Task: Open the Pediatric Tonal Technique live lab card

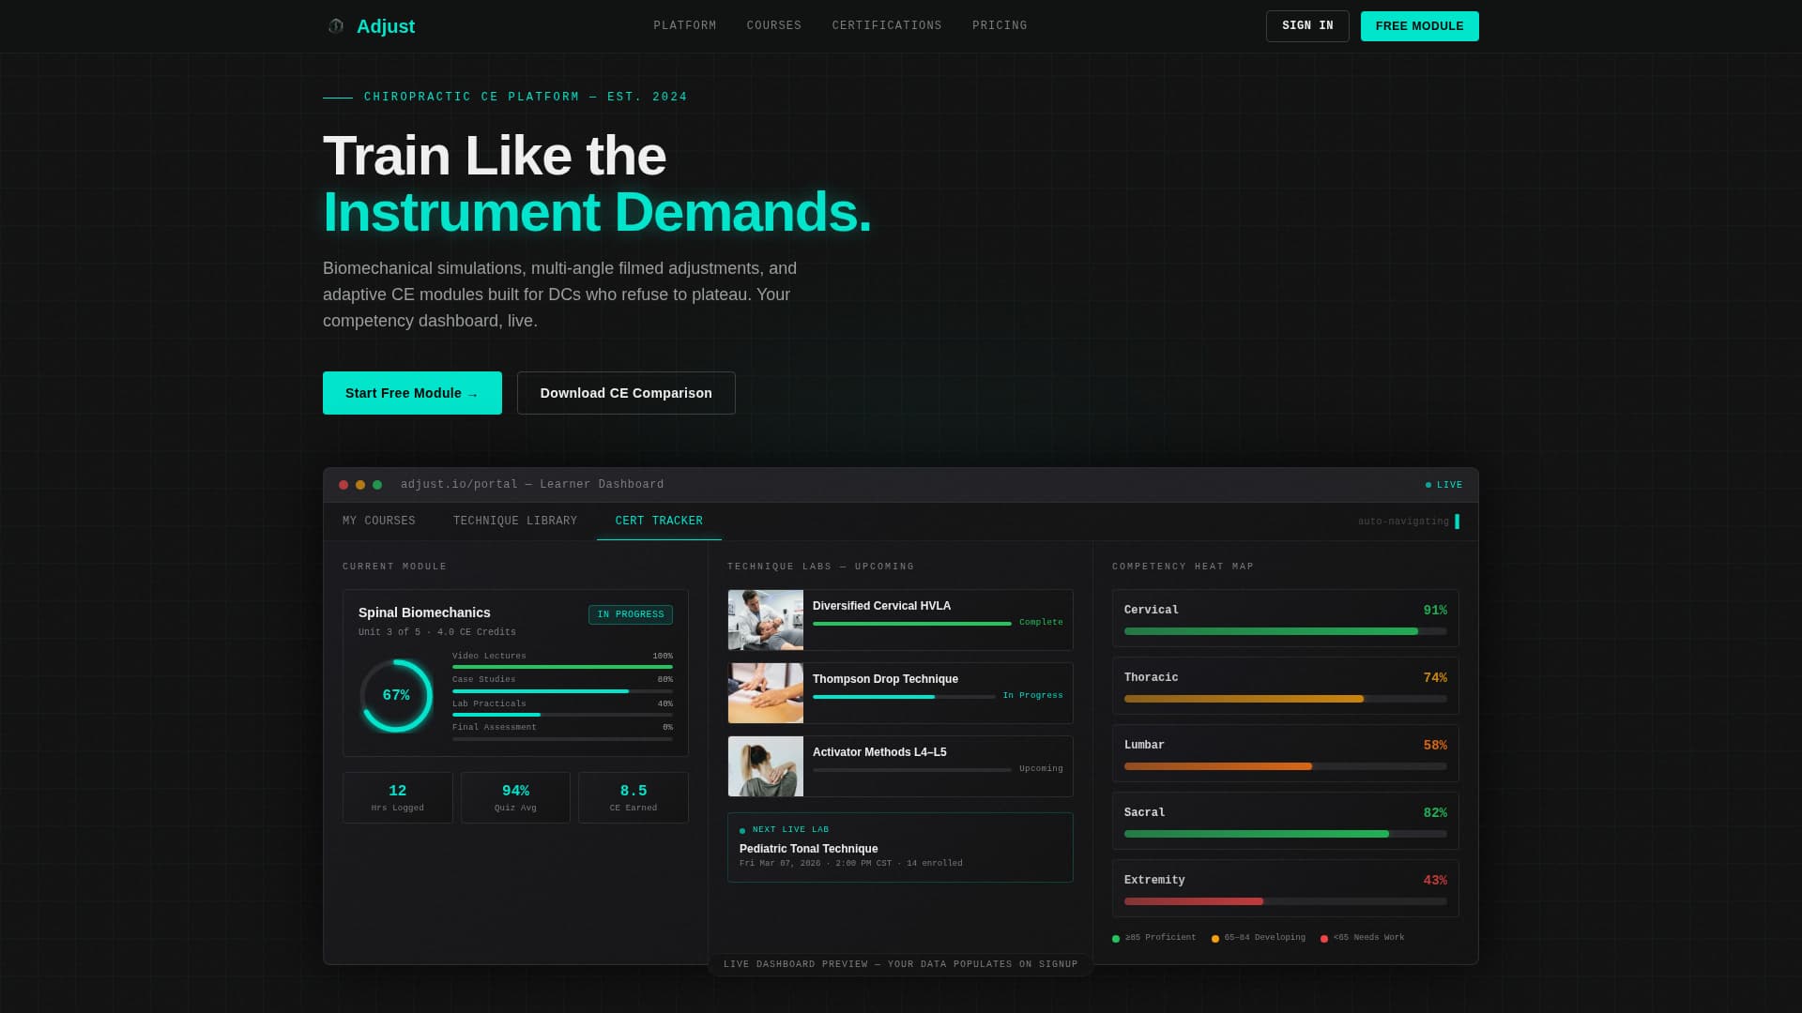Action: click(900, 847)
